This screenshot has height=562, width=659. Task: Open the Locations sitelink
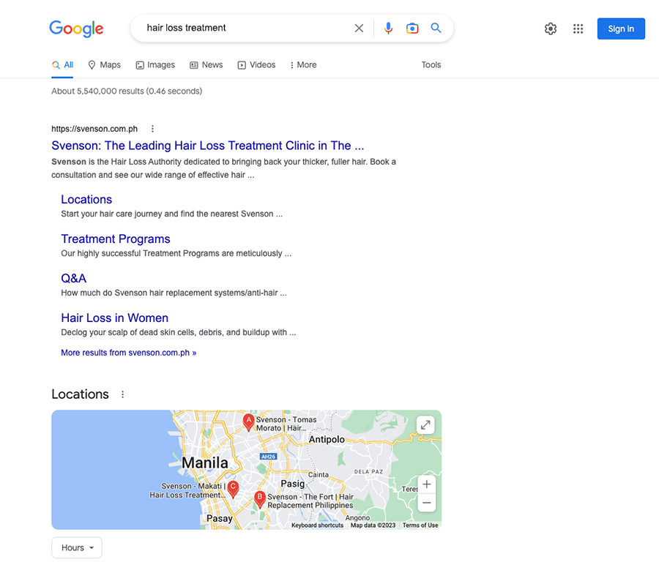(86, 200)
